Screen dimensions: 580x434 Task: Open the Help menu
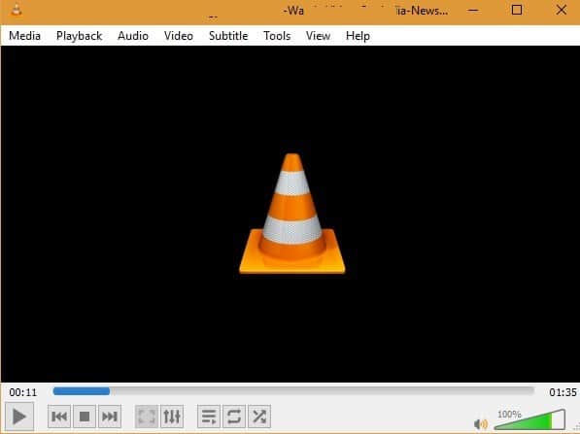click(x=358, y=36)
